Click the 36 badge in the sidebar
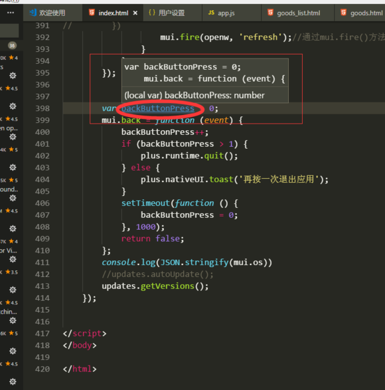The width and height of the screenshot is (385, 390). coord(12,46)
